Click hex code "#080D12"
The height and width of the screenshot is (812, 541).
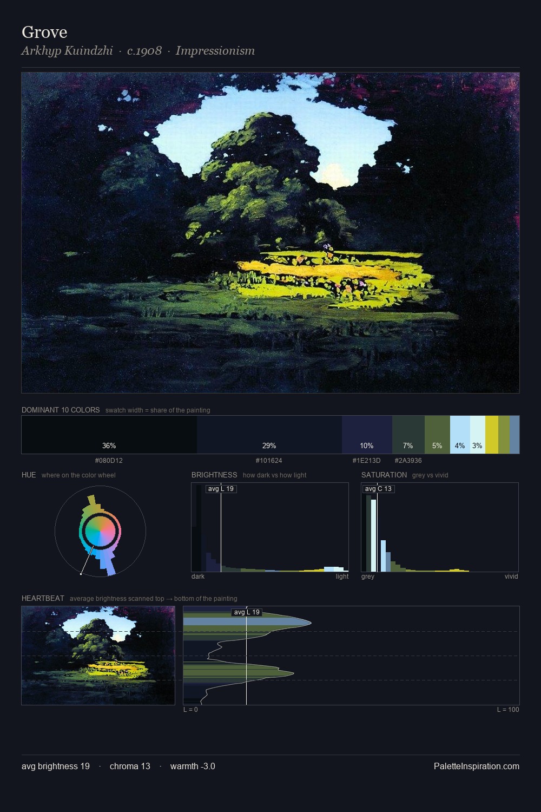click(x=109, y=461)
